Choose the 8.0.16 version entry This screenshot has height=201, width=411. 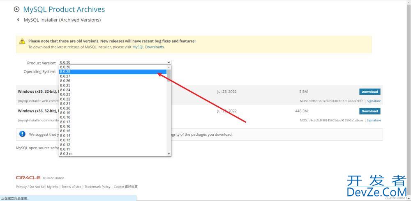coord(113,126)
